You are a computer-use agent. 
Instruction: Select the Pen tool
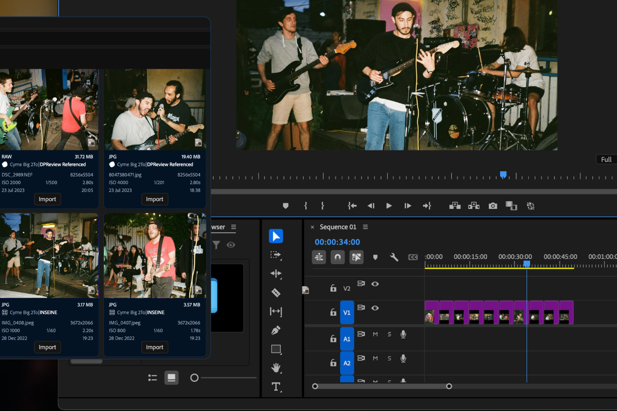[x=276, y=331]
